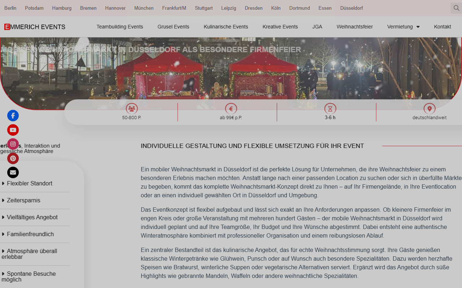Open the search magnifier icon
This screenshot has width=462, height=288.
click(456, 8)
